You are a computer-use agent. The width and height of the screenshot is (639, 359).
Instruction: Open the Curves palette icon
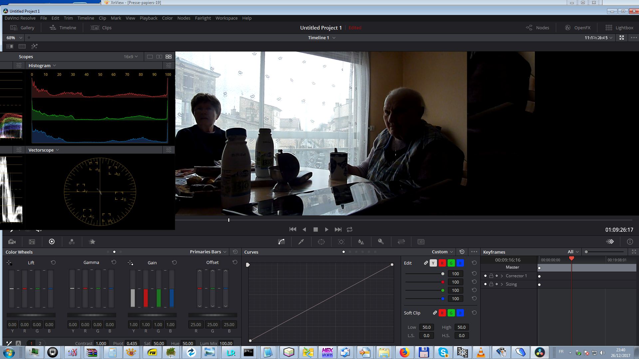281,242
